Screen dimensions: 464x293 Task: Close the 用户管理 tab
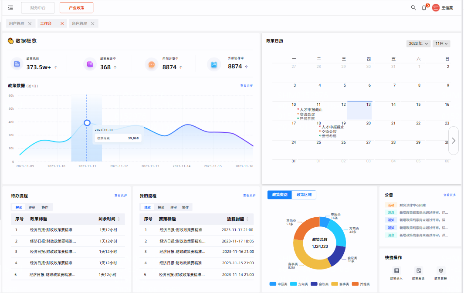click(30, 24)
